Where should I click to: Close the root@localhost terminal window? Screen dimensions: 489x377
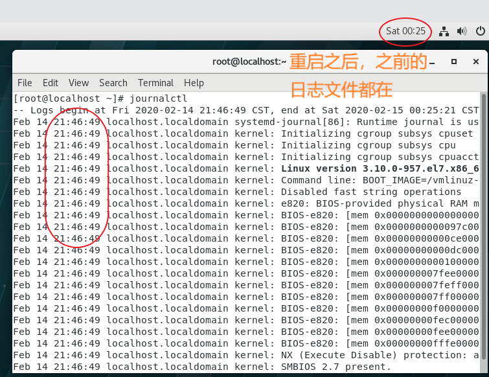coord(476,62)
